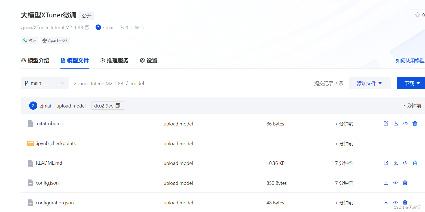Open the README.md file name
The width and height of the screenshot is (425, 212).
click(x=49, y=163)
